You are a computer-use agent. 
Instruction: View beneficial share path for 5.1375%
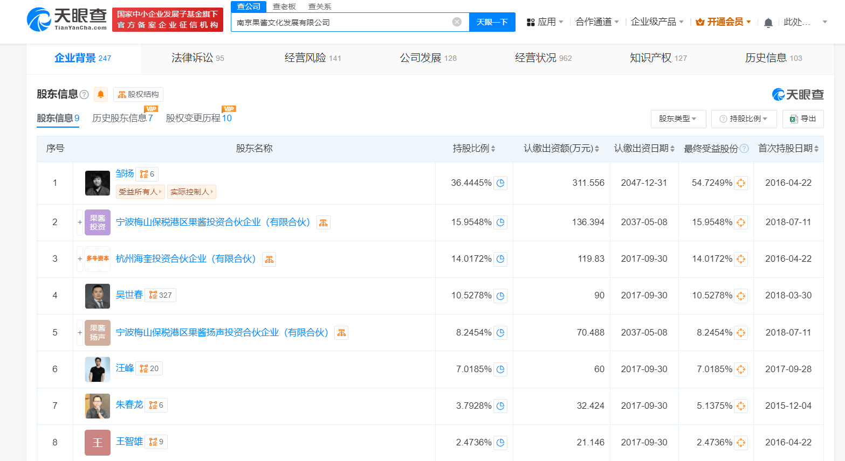coord(741,406)
